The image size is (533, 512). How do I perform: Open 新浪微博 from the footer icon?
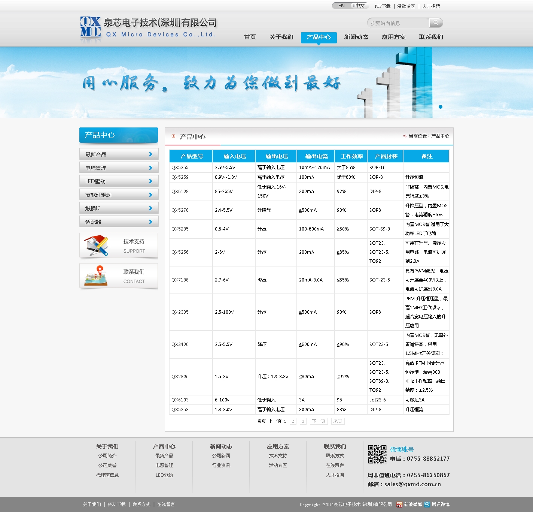399,505
